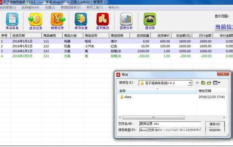
Task: Click the 商品编号 column header
Action: (52, 36)
